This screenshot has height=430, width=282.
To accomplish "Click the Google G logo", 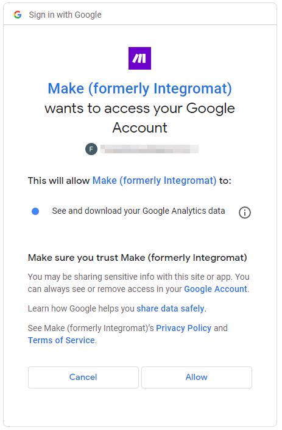I will (x=18, y=15).
